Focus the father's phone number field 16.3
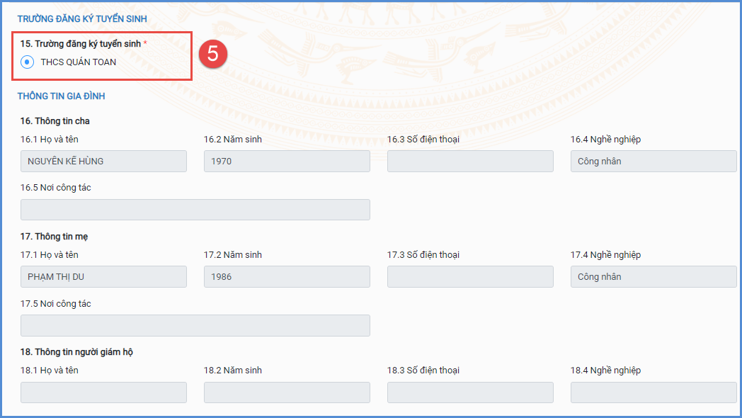 point(470,162)
